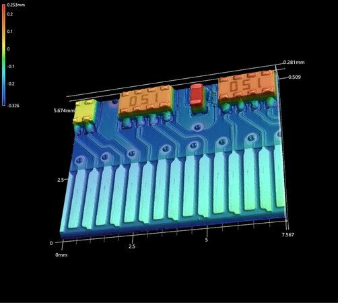Click the -0.2 label on color legend
338x303 pixels.
[x=11, y=83]
